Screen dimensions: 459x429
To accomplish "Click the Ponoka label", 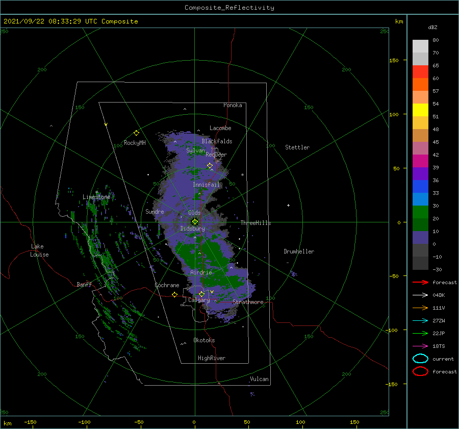I will click(233, 106).
